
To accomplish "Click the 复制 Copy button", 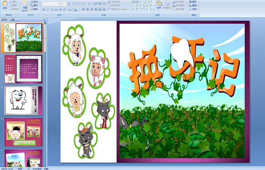I will [x=13, y=5].
